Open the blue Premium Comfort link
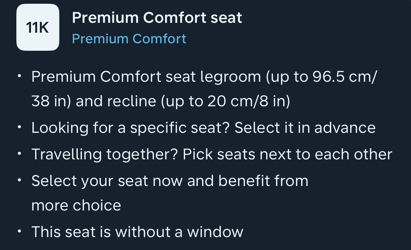 coord(129,39)
